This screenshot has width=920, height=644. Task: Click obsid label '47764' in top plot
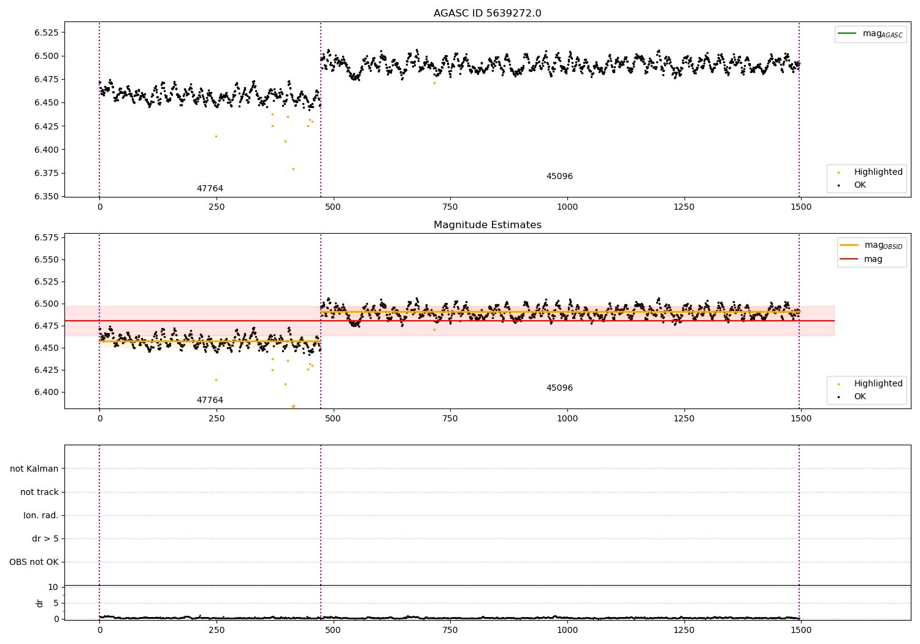[x=210, y=189]
